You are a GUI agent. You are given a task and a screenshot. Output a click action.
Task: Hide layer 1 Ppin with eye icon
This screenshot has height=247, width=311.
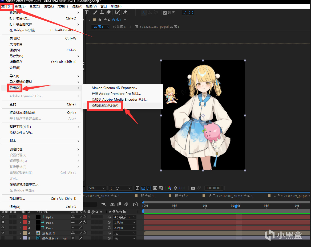pos(3,217)
